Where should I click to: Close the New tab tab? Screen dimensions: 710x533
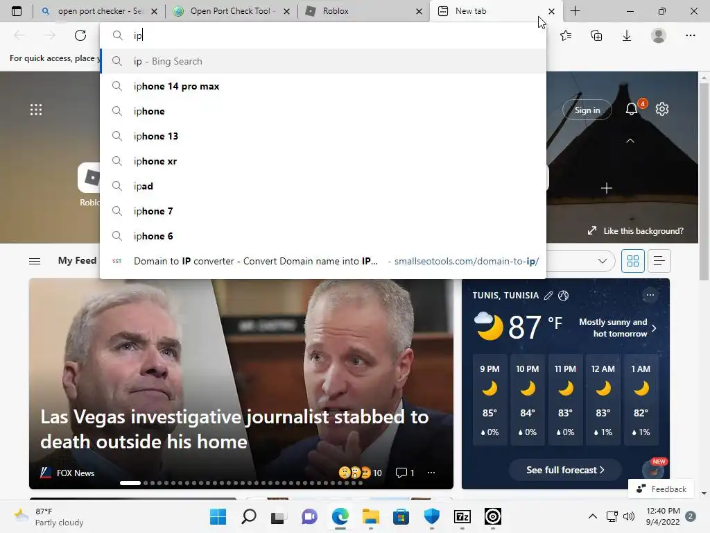pos(551,11)
